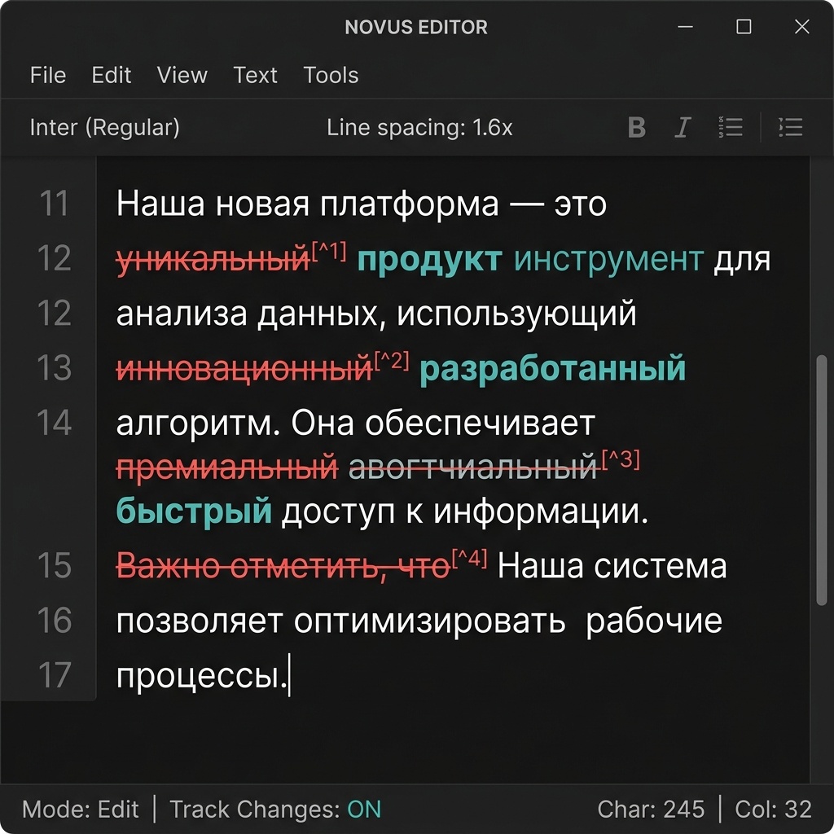Viewport: 834px width, 834px height.
Task: Close the Novus Editor window
Action: pos(802,27)
